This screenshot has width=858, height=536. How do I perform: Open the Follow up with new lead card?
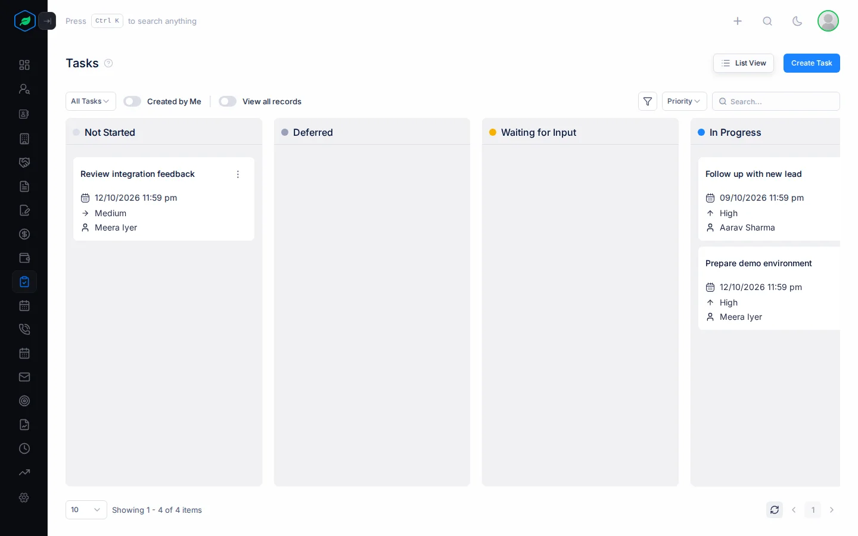point(769,199)
